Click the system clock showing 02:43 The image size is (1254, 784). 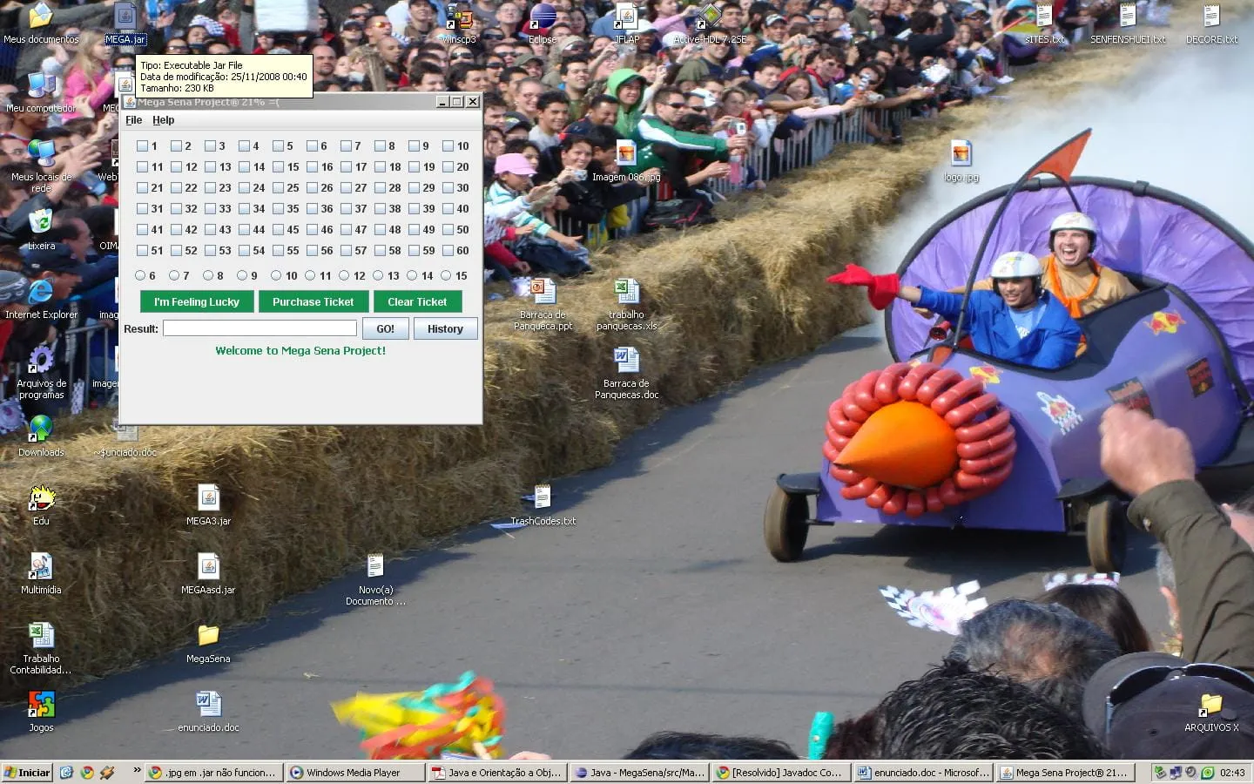pos(1232,773)
